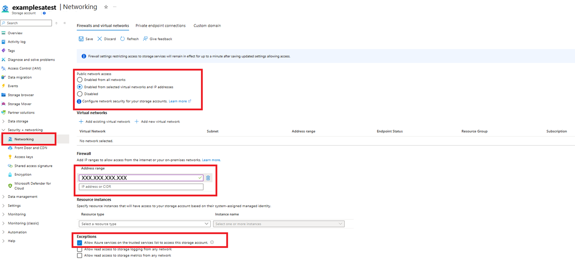Image resolution: width=575 pixels, height=263 pixels.
Task: Expand the Data storage section
Action: click(4, 121)
